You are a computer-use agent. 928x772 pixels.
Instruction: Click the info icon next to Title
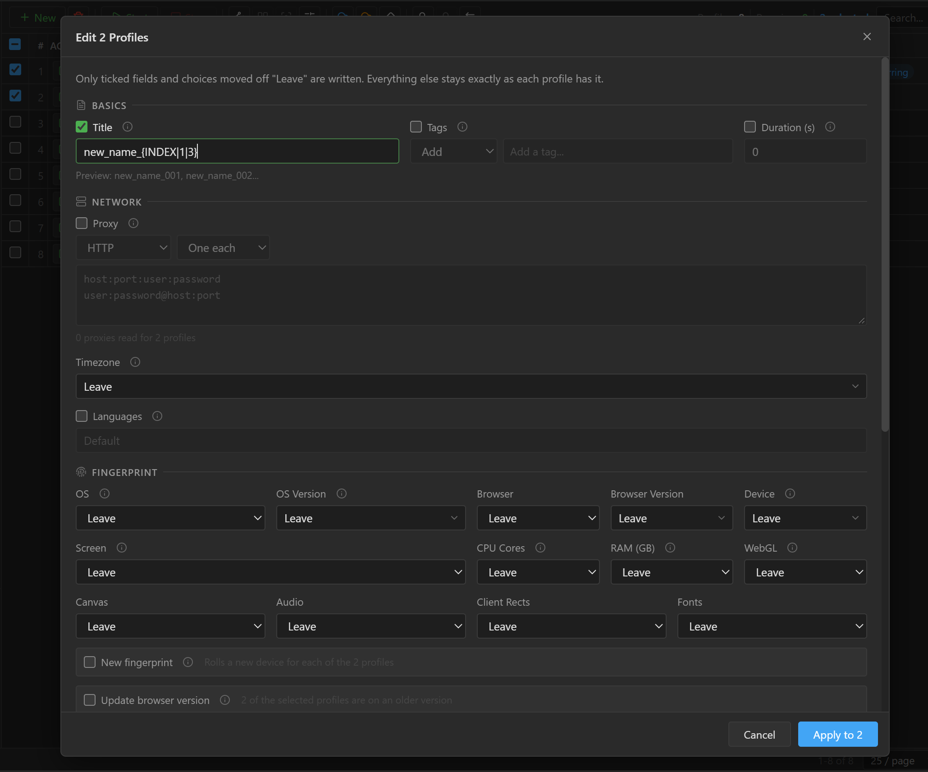coord(128,127)
